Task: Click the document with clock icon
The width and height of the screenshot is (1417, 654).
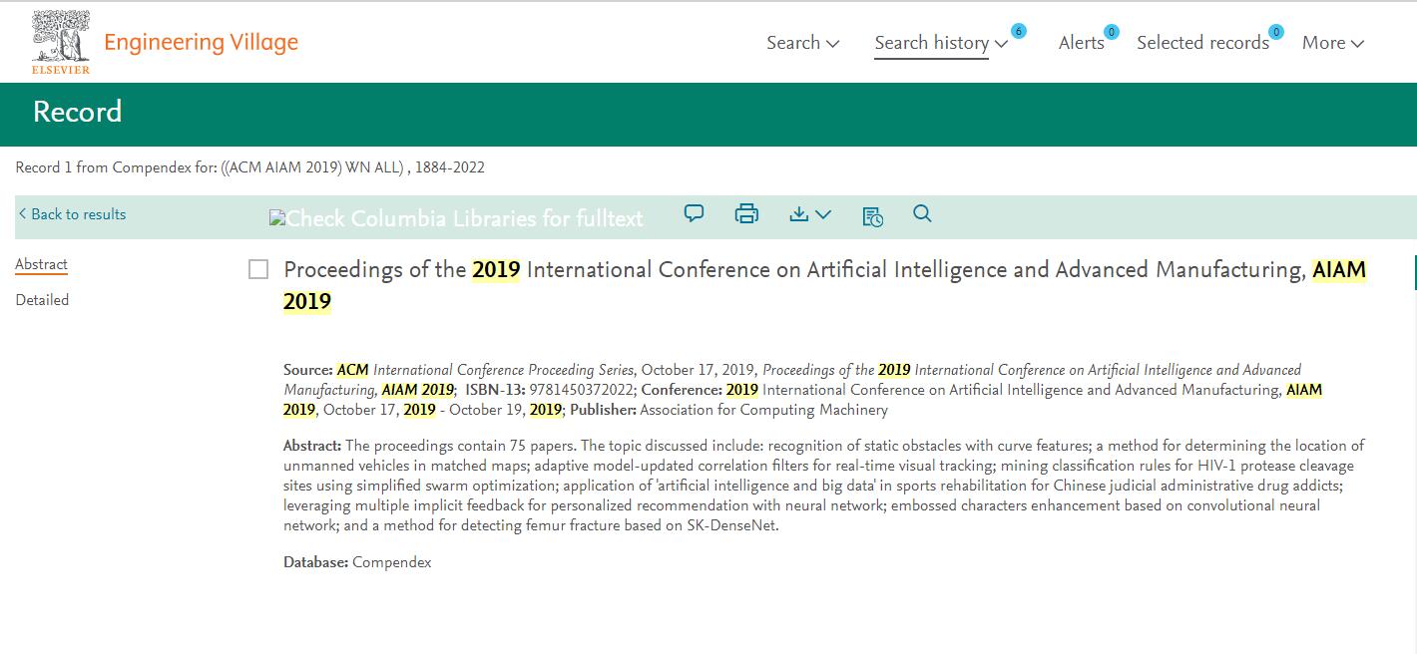Action: tap(872, 215)
